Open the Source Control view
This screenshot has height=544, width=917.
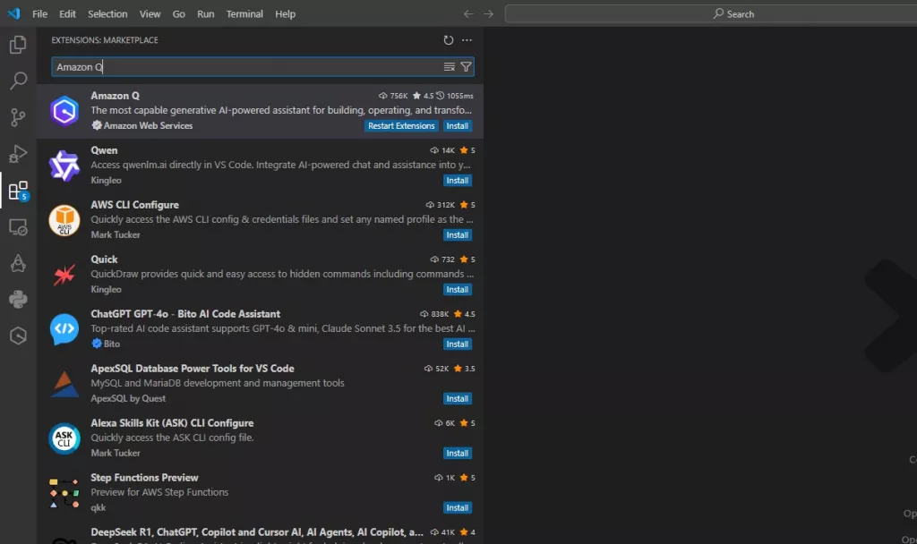click(x=18, y=117)
